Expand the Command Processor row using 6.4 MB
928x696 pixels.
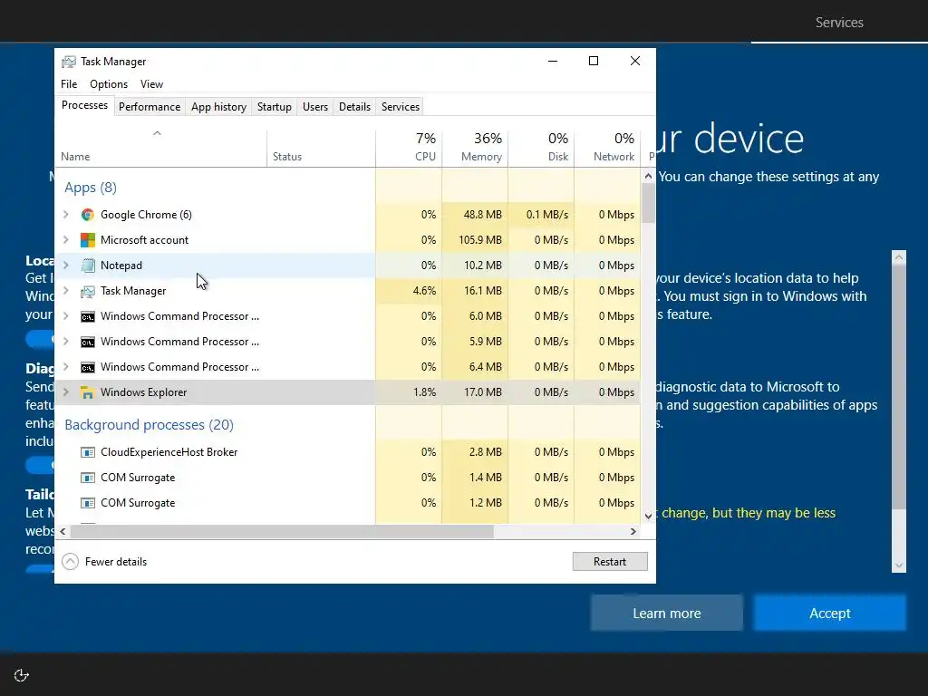(x=66, y=368)
